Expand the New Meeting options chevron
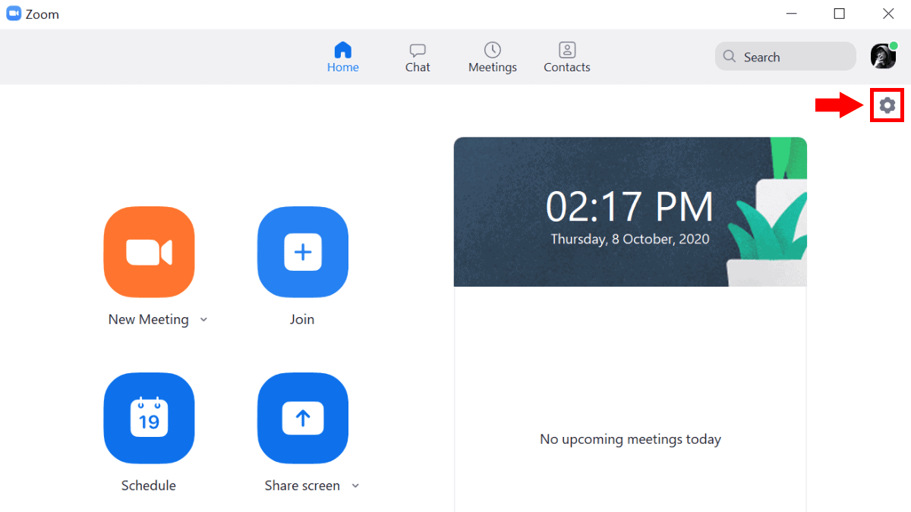The image size is (911, 512). pyautogui.click(x=203, y=320)
